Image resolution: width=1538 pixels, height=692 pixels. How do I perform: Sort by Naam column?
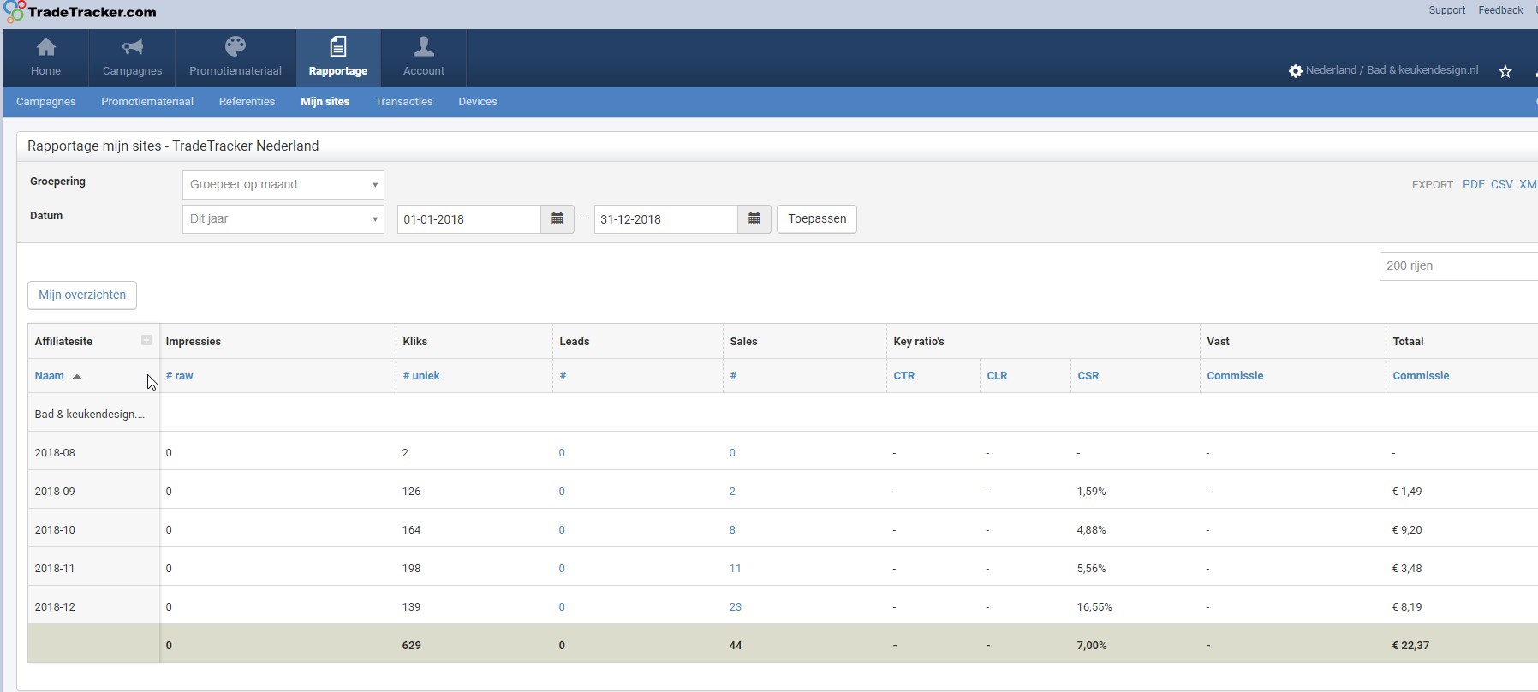click(x=49, y=375)
